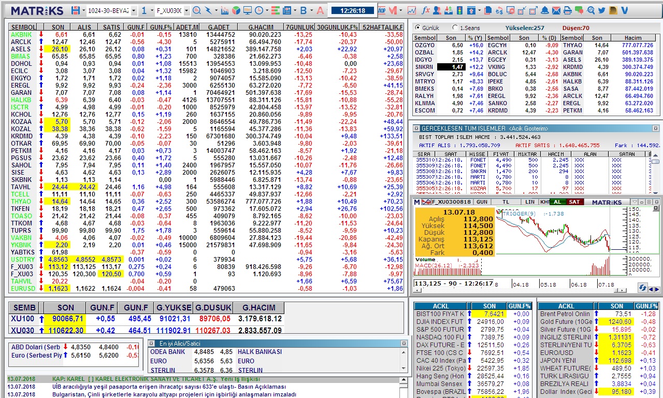Select the USDTRY row in main table

[x=206, y=259]
